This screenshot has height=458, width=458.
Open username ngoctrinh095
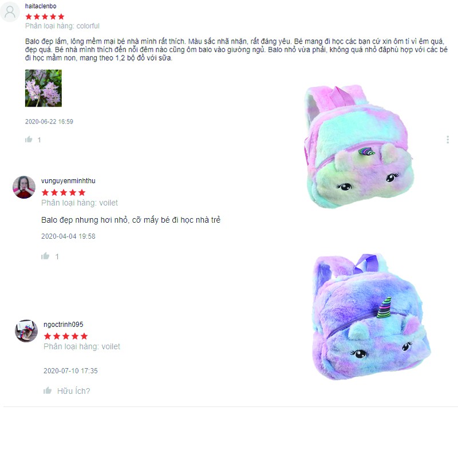pyautogui.click(x=64, y=325)
